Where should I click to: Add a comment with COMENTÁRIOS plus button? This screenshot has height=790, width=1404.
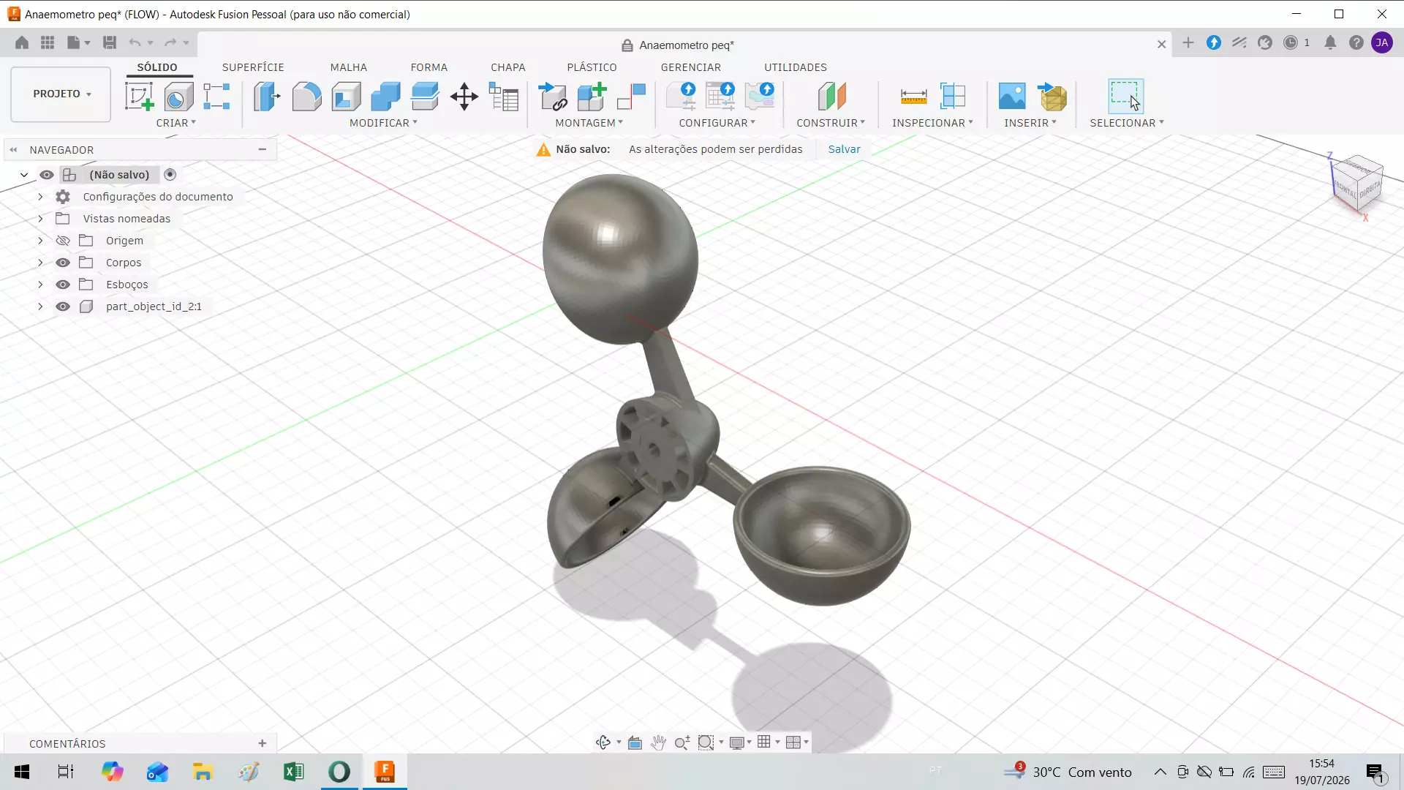263,743
